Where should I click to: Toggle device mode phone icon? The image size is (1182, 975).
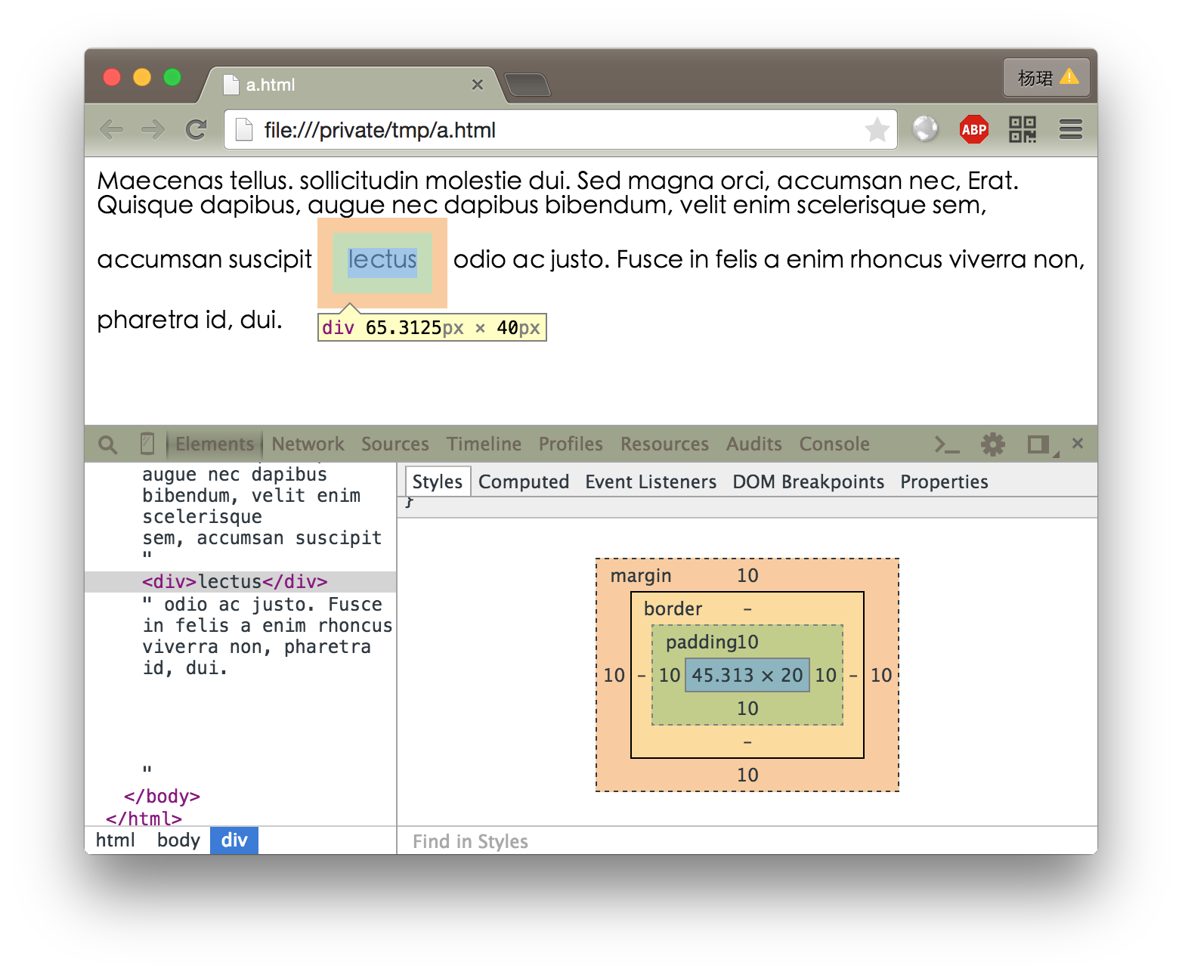[x=147, y=444]
